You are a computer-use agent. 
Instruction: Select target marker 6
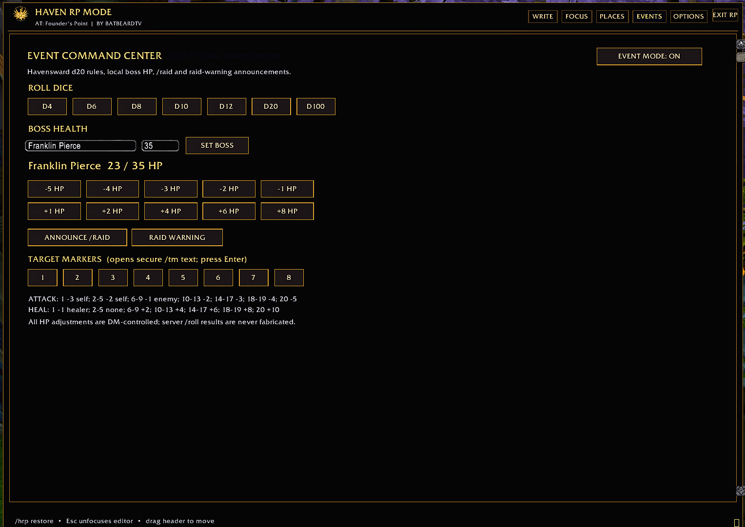pos(218,277)
